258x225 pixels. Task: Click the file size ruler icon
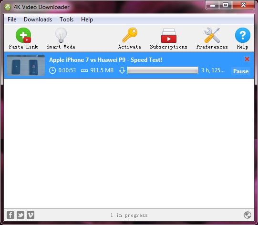pos(84,70)
